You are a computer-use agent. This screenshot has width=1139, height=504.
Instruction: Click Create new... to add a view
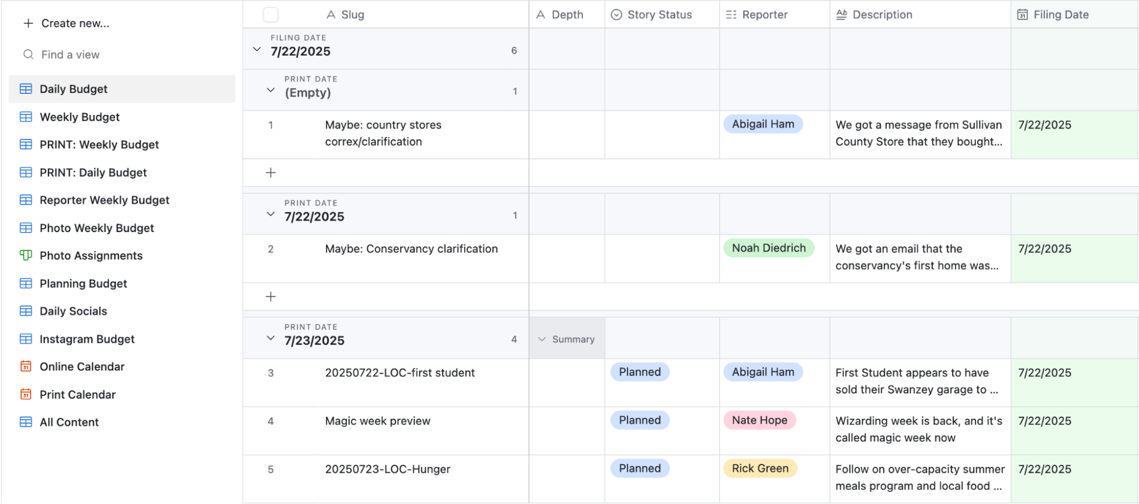66,23
